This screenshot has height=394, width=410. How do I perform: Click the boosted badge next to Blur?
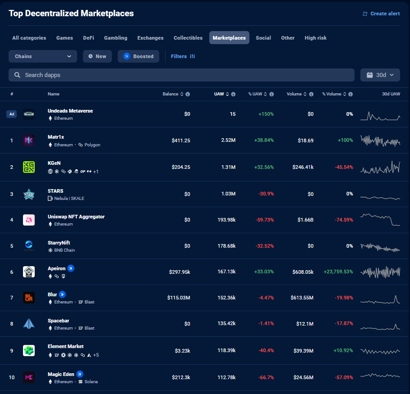(x=62, y=294)
